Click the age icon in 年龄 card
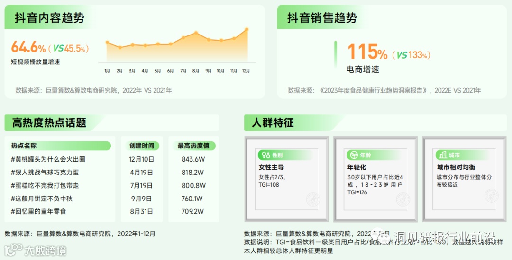 click(354, 155)
